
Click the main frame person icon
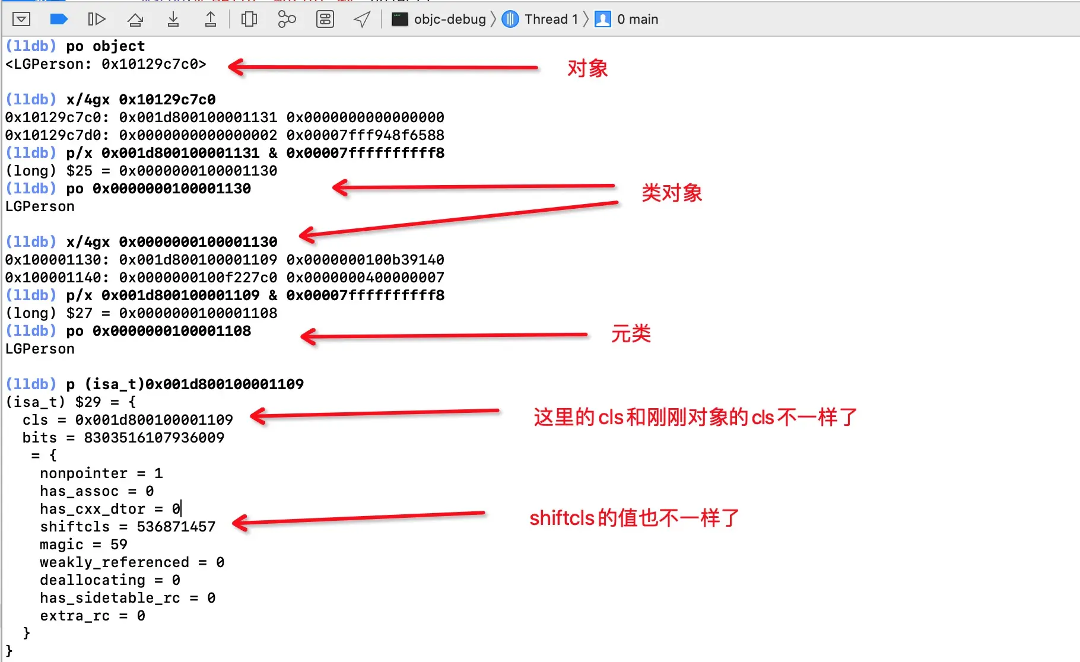coord(603,20)
